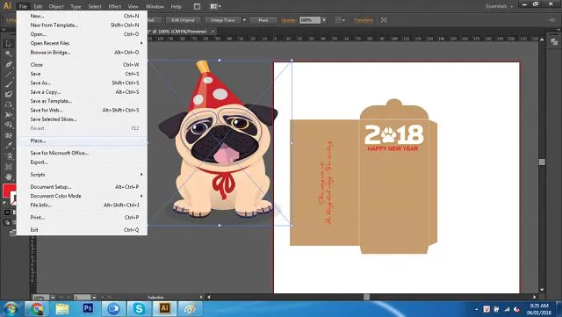Select the Pen tool

click(x=8, y=64)
